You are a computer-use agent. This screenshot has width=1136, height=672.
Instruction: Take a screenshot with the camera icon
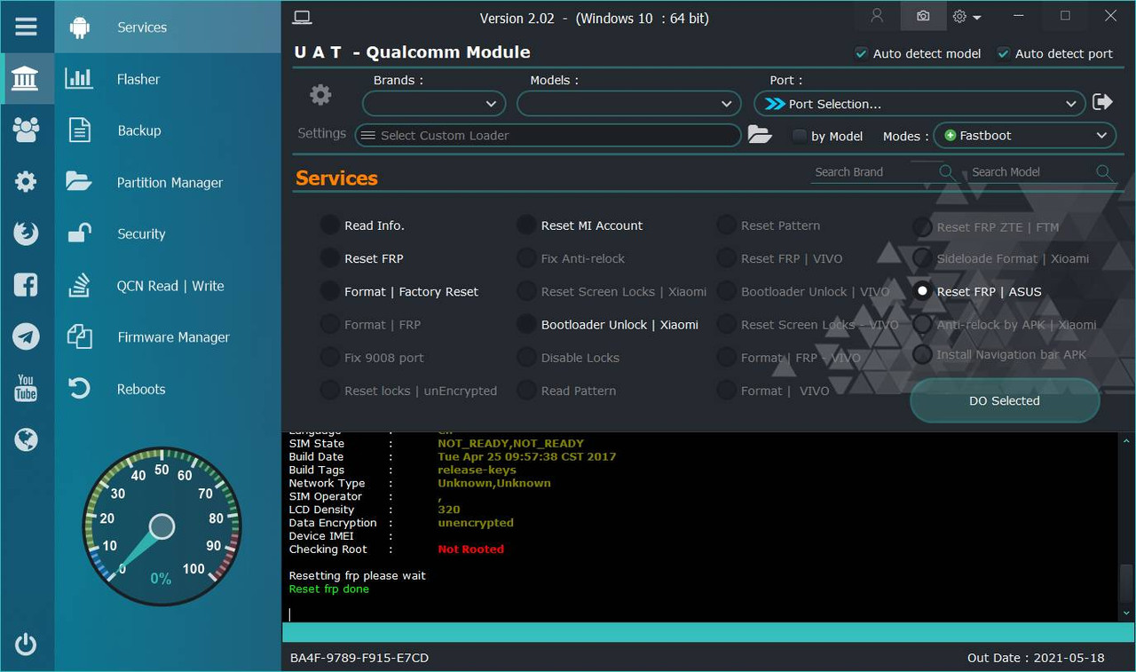[923, 16]
